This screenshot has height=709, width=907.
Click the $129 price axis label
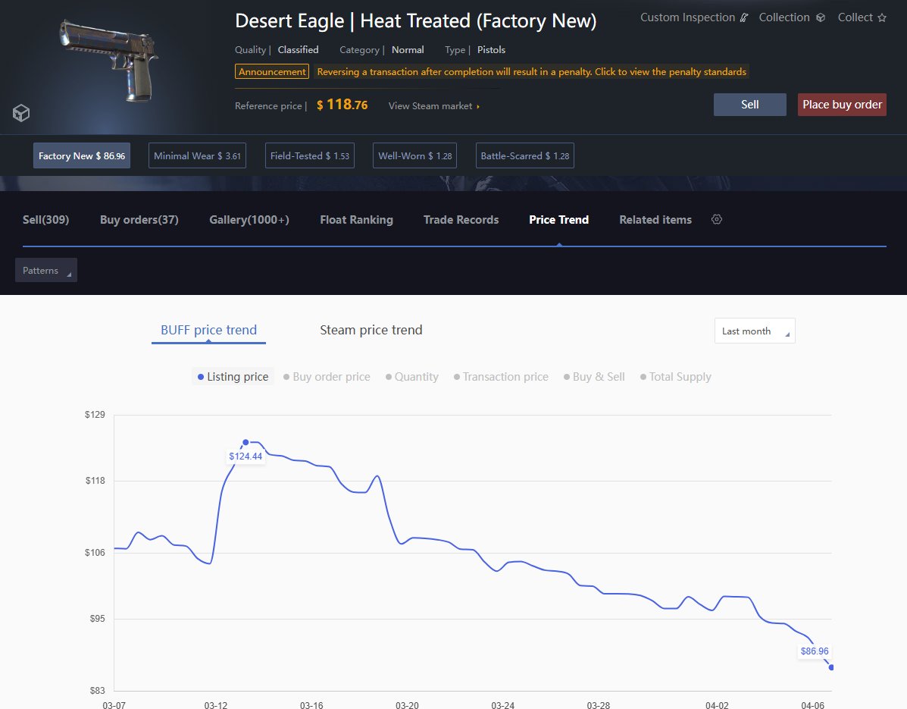tap(95, 414)
